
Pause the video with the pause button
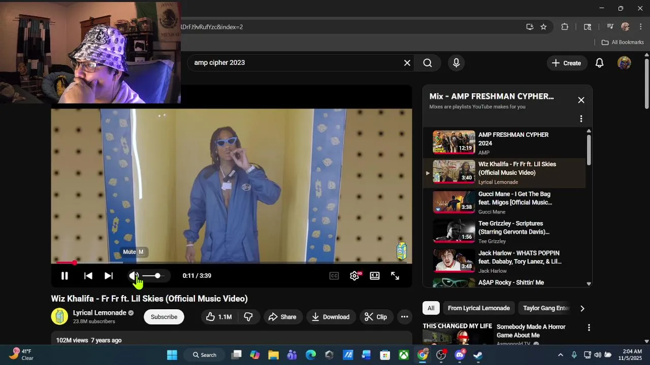64,276
